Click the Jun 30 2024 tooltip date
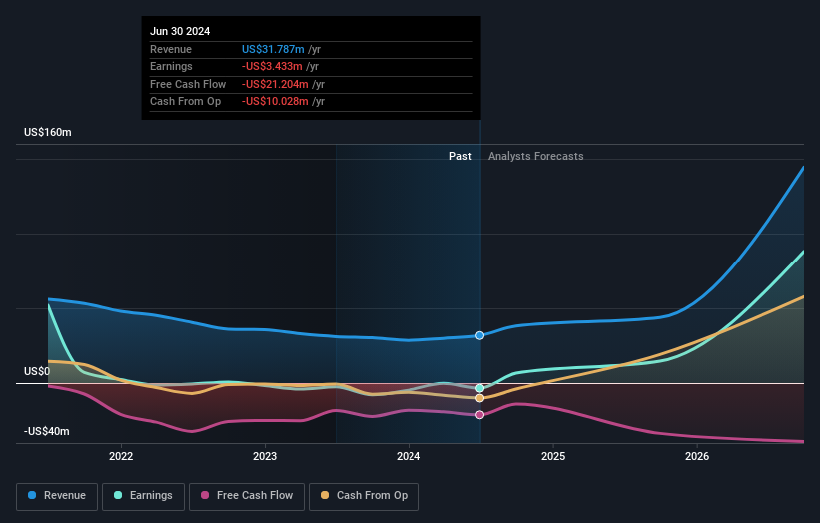Viewport: 820px width, 523px height. click(x=180, y=31)
